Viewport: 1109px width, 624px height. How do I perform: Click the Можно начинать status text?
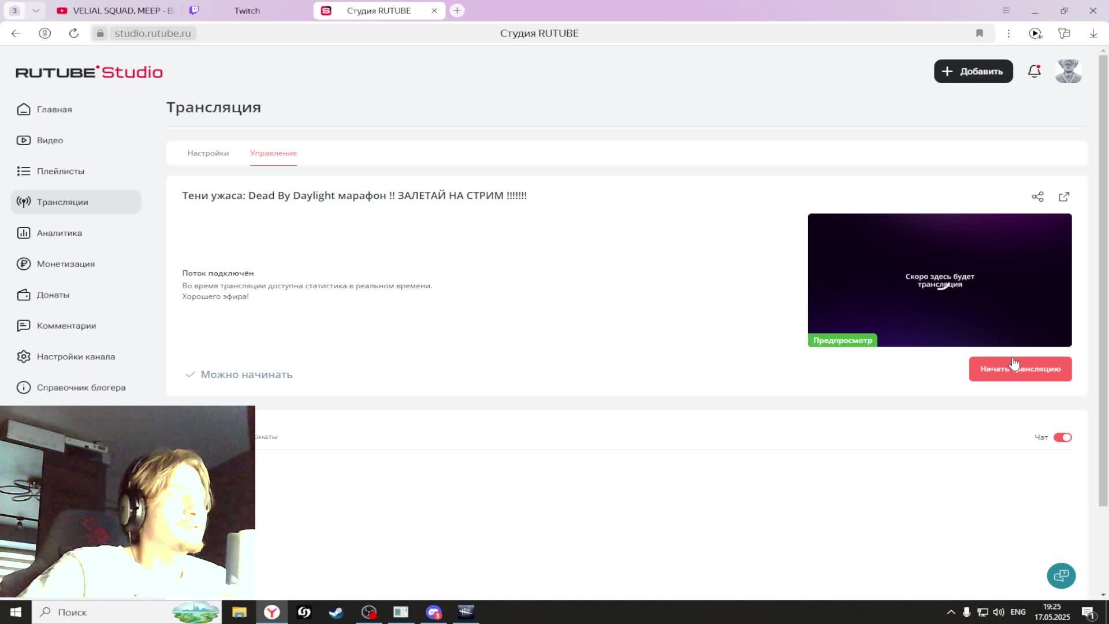point(247,375)
